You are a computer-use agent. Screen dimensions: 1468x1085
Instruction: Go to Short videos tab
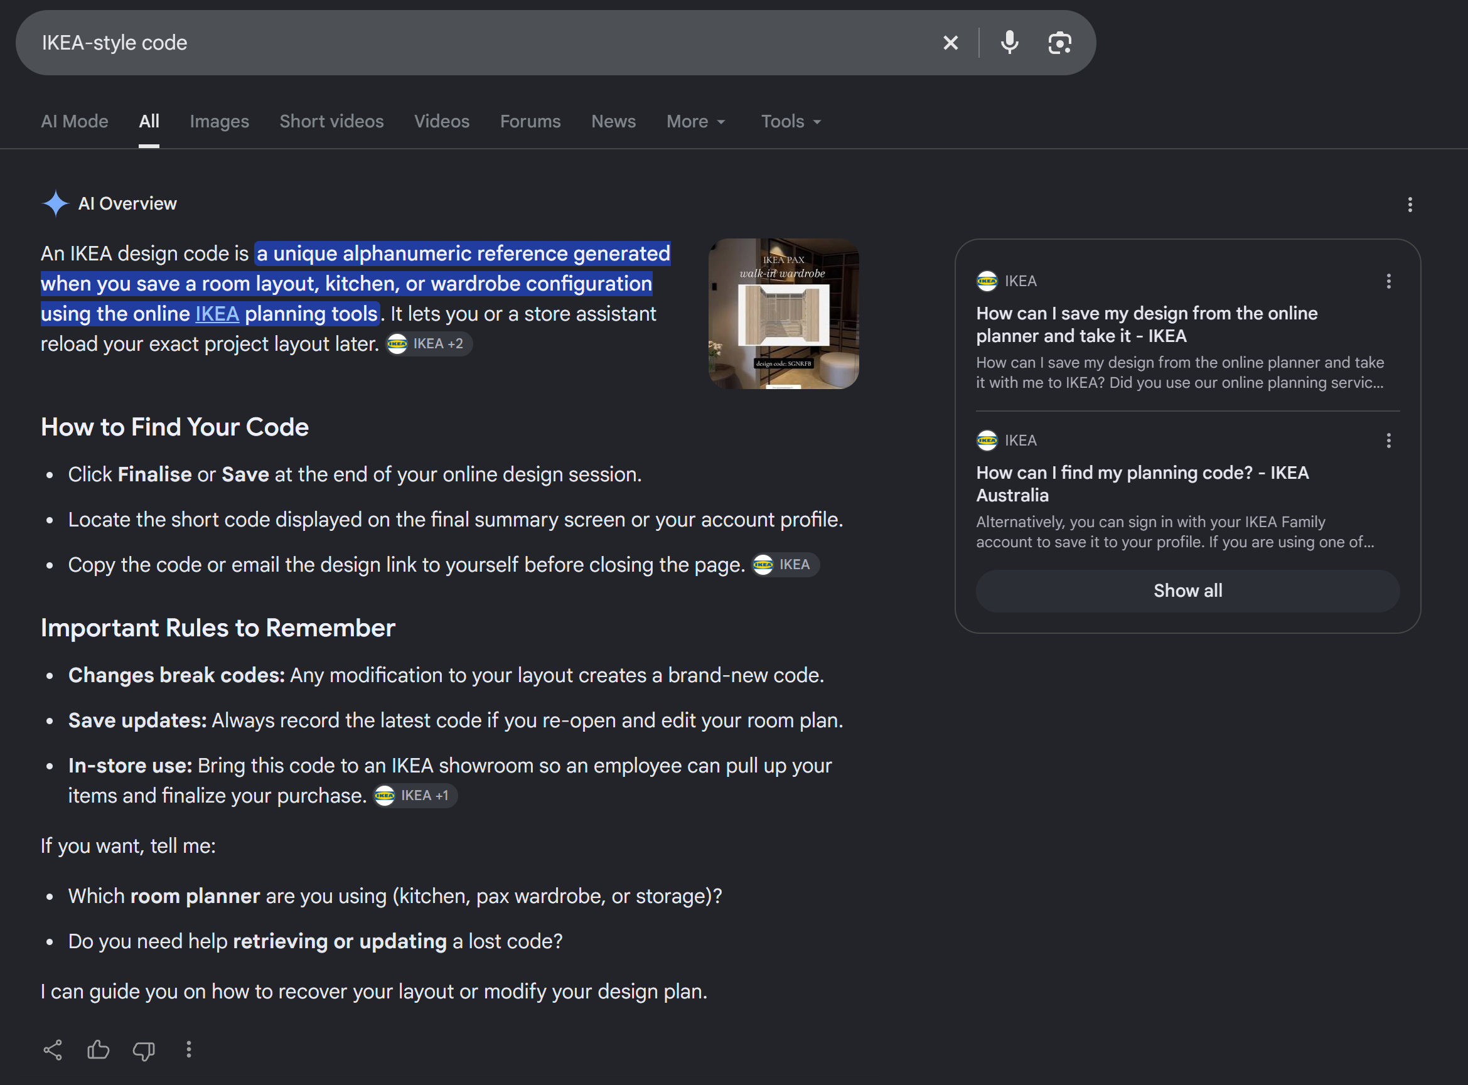[331, 122]
